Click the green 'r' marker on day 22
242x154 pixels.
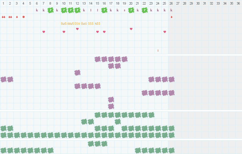[145, 10]
